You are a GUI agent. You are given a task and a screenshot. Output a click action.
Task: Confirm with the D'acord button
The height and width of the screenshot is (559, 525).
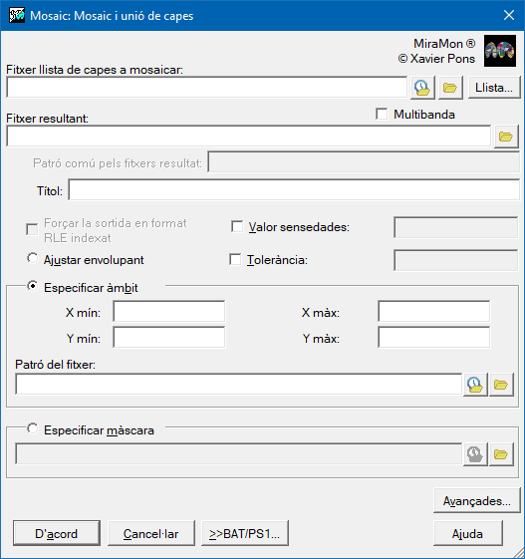click(x=57, y=533)
